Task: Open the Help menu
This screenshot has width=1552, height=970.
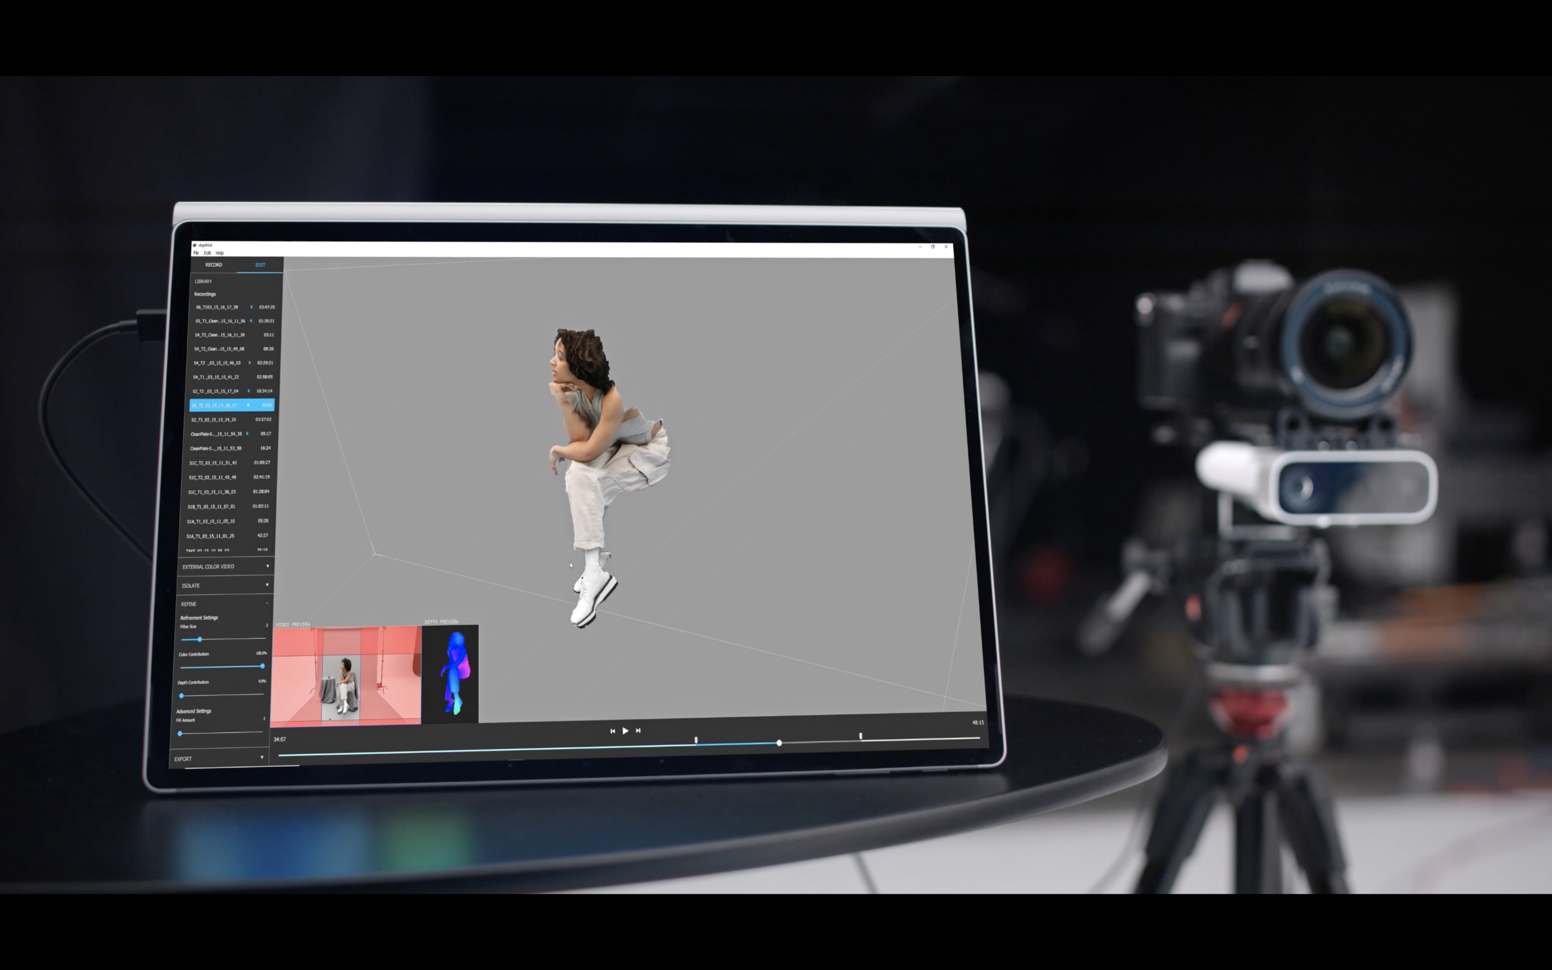Action: [x=219, y=253]
